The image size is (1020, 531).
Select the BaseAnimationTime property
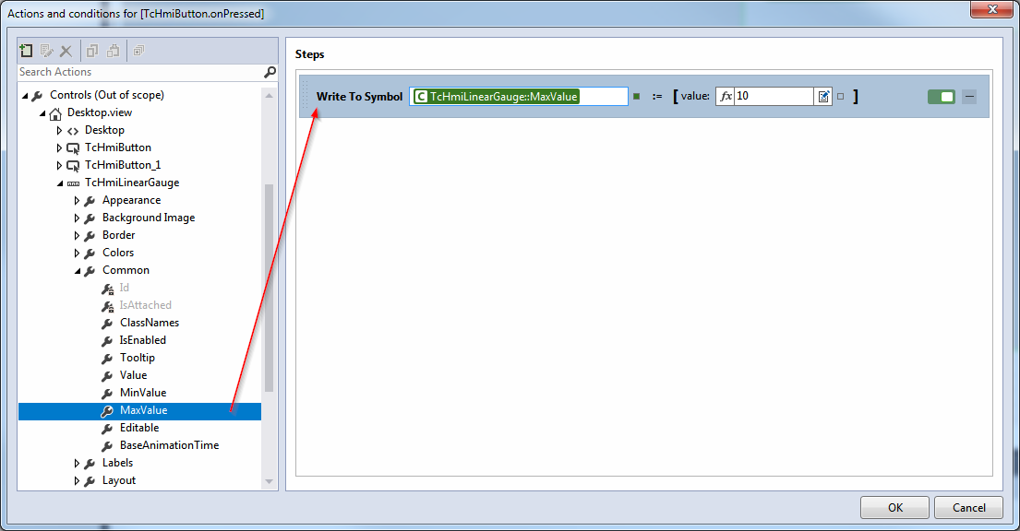click(169, 445)
